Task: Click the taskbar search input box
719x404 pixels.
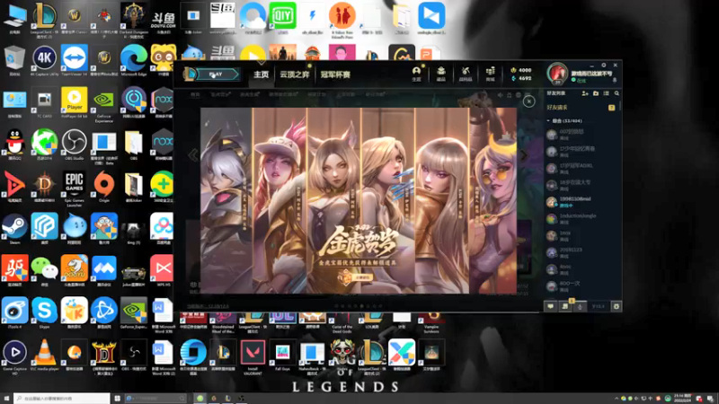Action: click(62, 399)
